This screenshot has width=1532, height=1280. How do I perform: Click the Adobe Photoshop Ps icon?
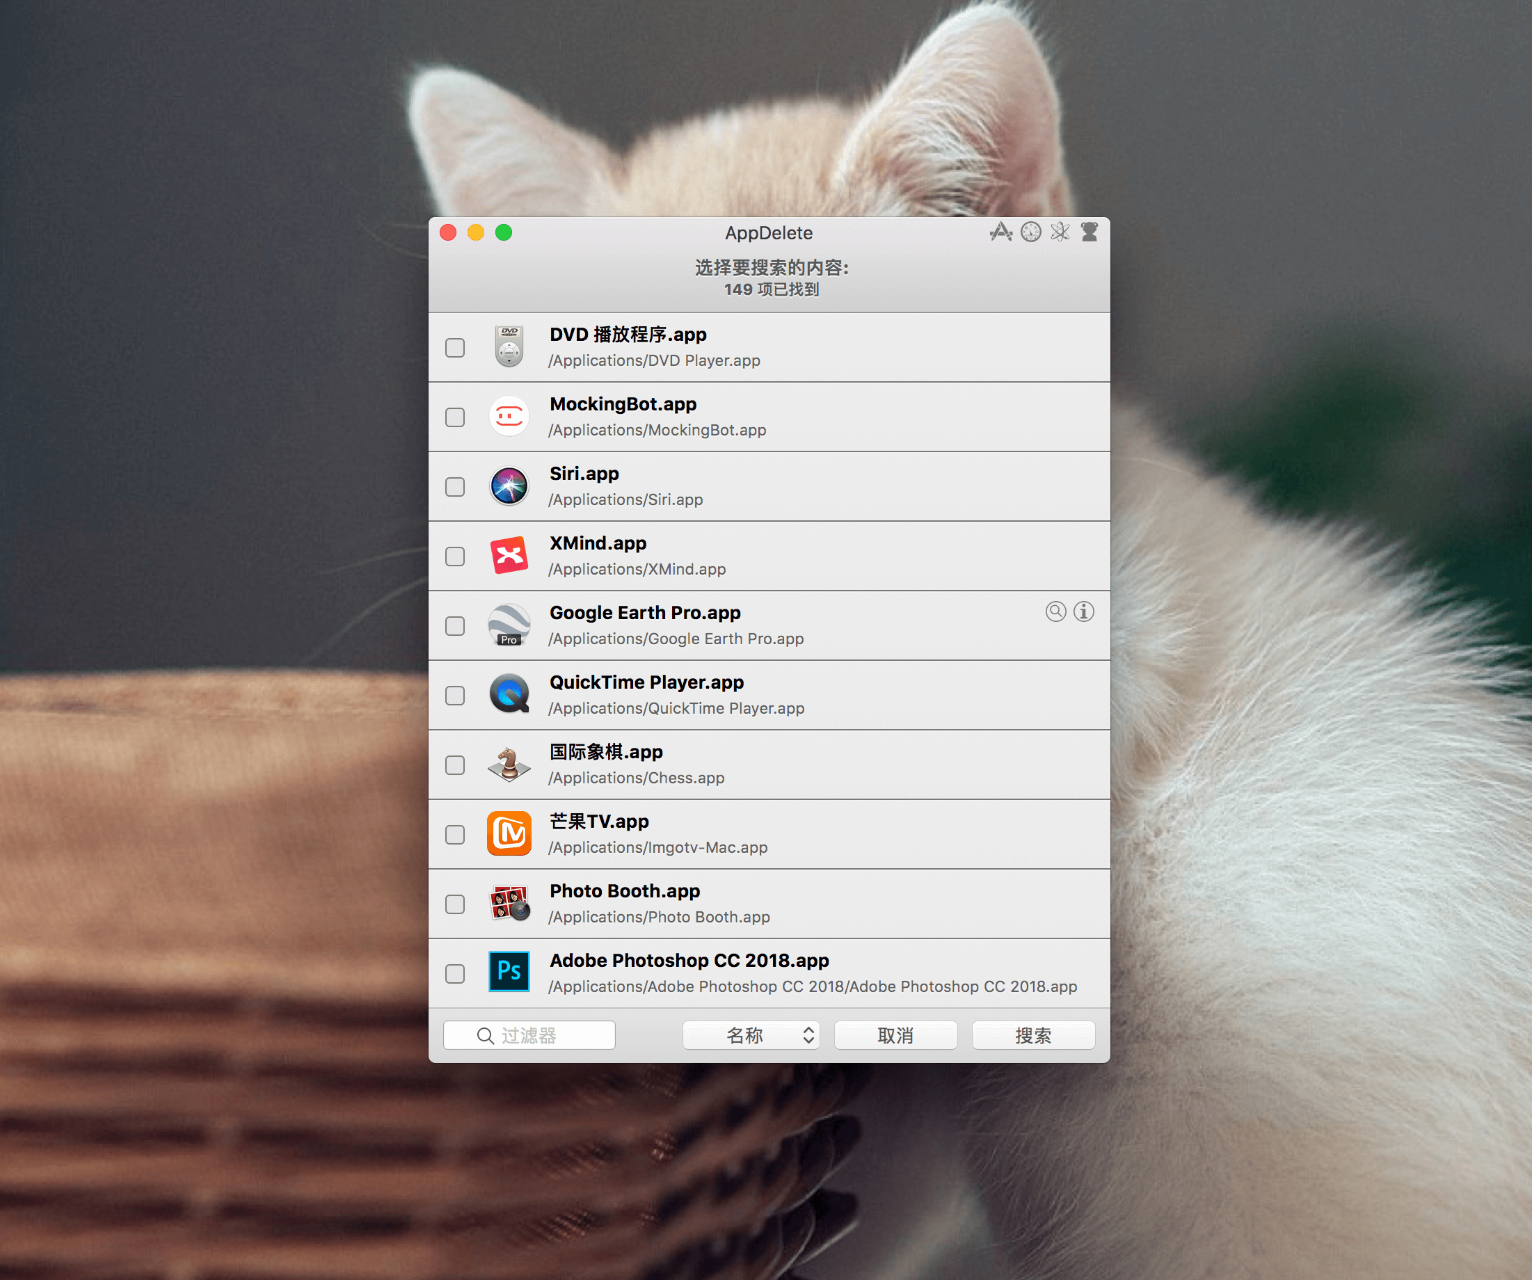click(x=509, y=973)
